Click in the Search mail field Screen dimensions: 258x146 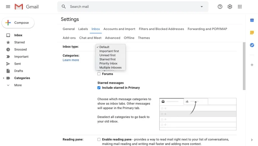[x=133, y=7]
